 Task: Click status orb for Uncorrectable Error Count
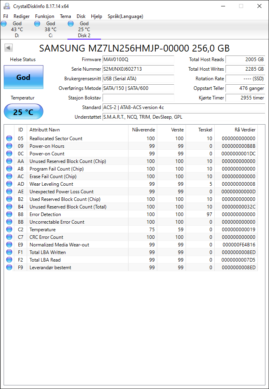click(x=9, y=222)
